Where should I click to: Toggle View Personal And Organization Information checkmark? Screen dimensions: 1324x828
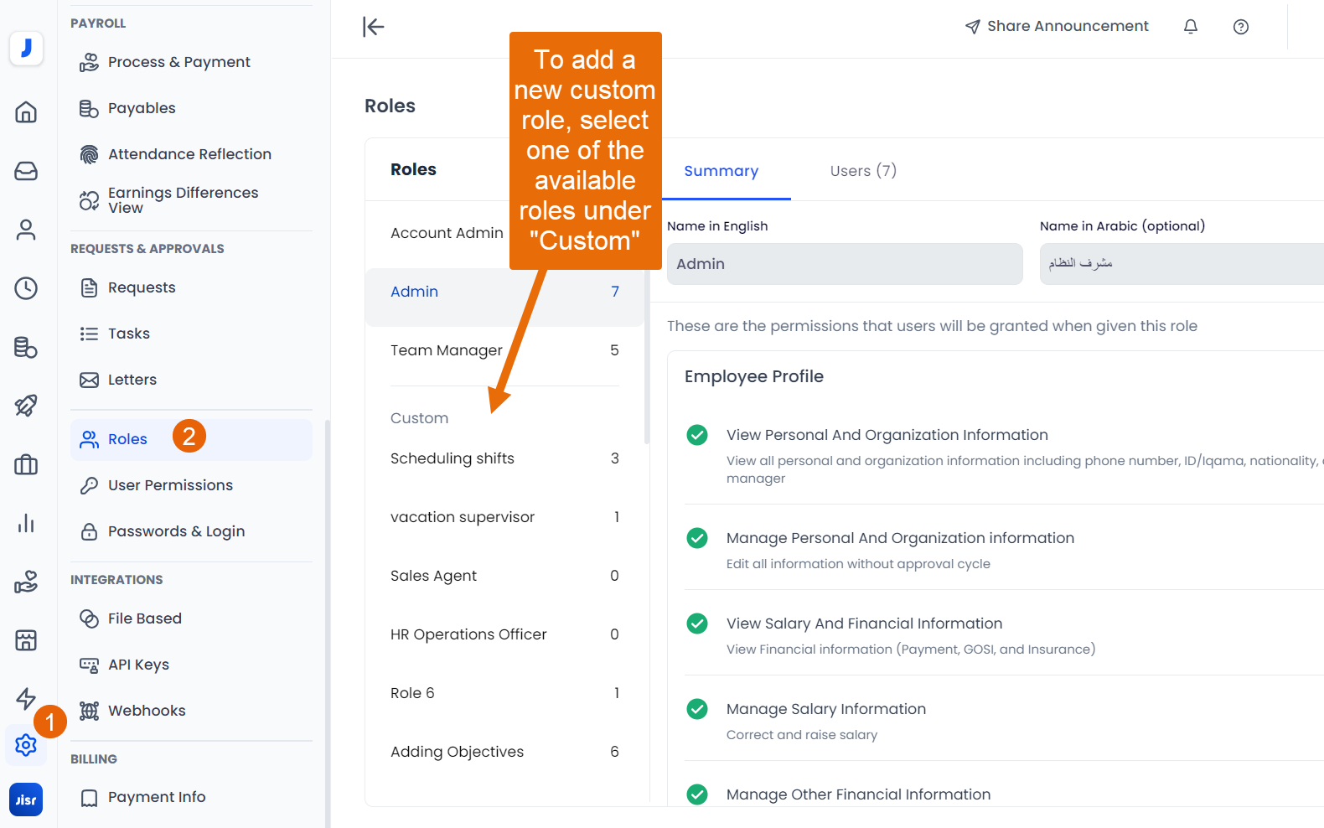tap(696, 435)
